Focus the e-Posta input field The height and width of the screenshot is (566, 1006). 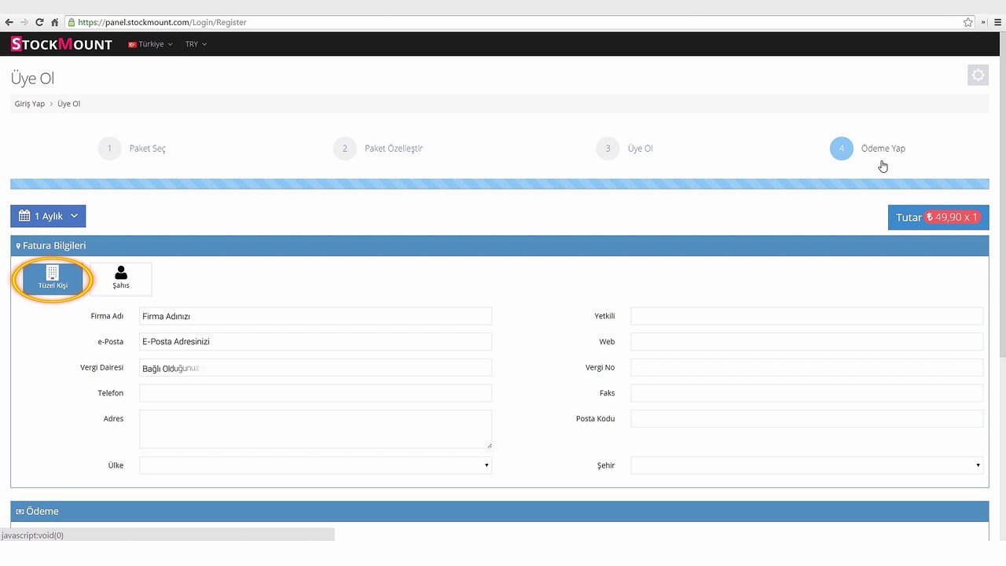[x=315, y=341]
